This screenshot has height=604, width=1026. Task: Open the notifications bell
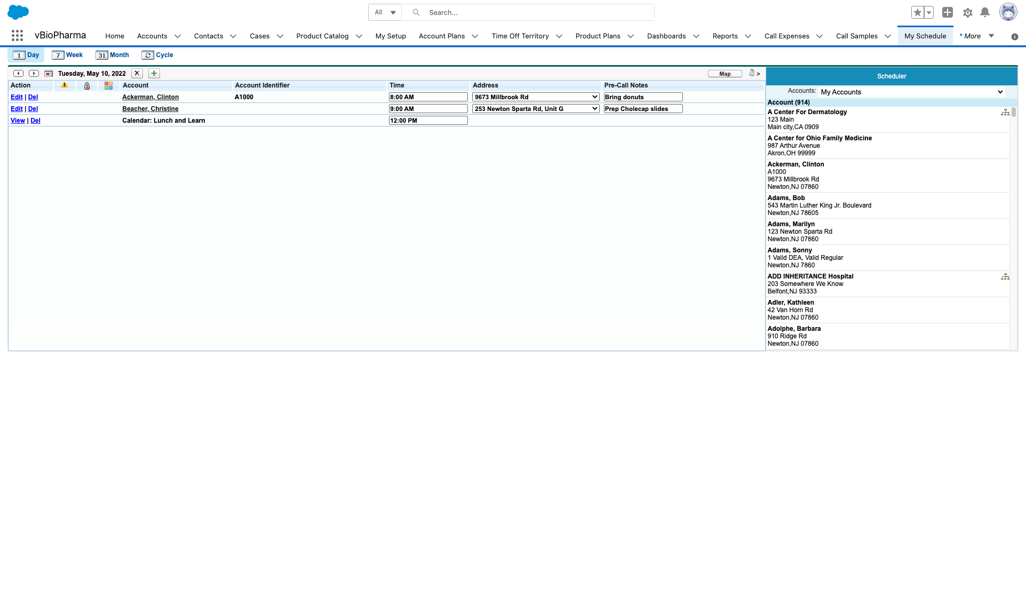pos(985,12)
